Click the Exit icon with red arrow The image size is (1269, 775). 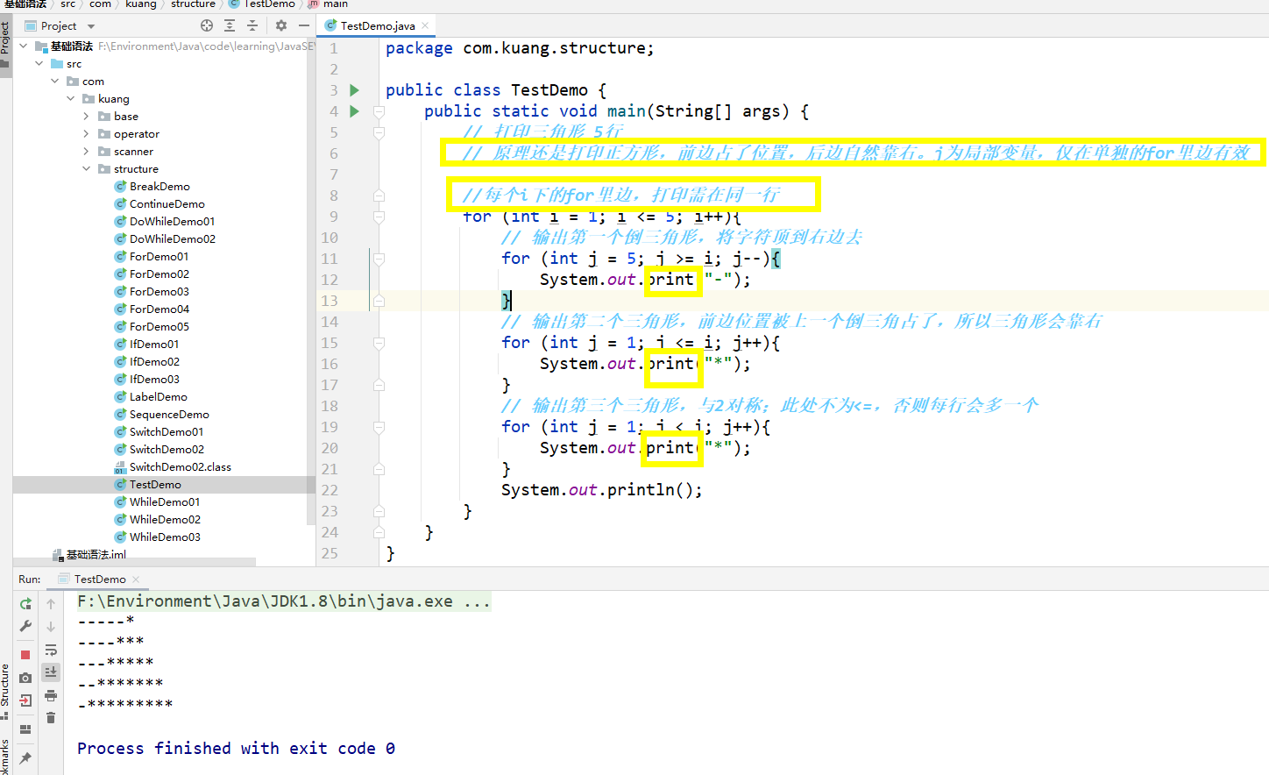pyautogui.click(x=25, y=700)
